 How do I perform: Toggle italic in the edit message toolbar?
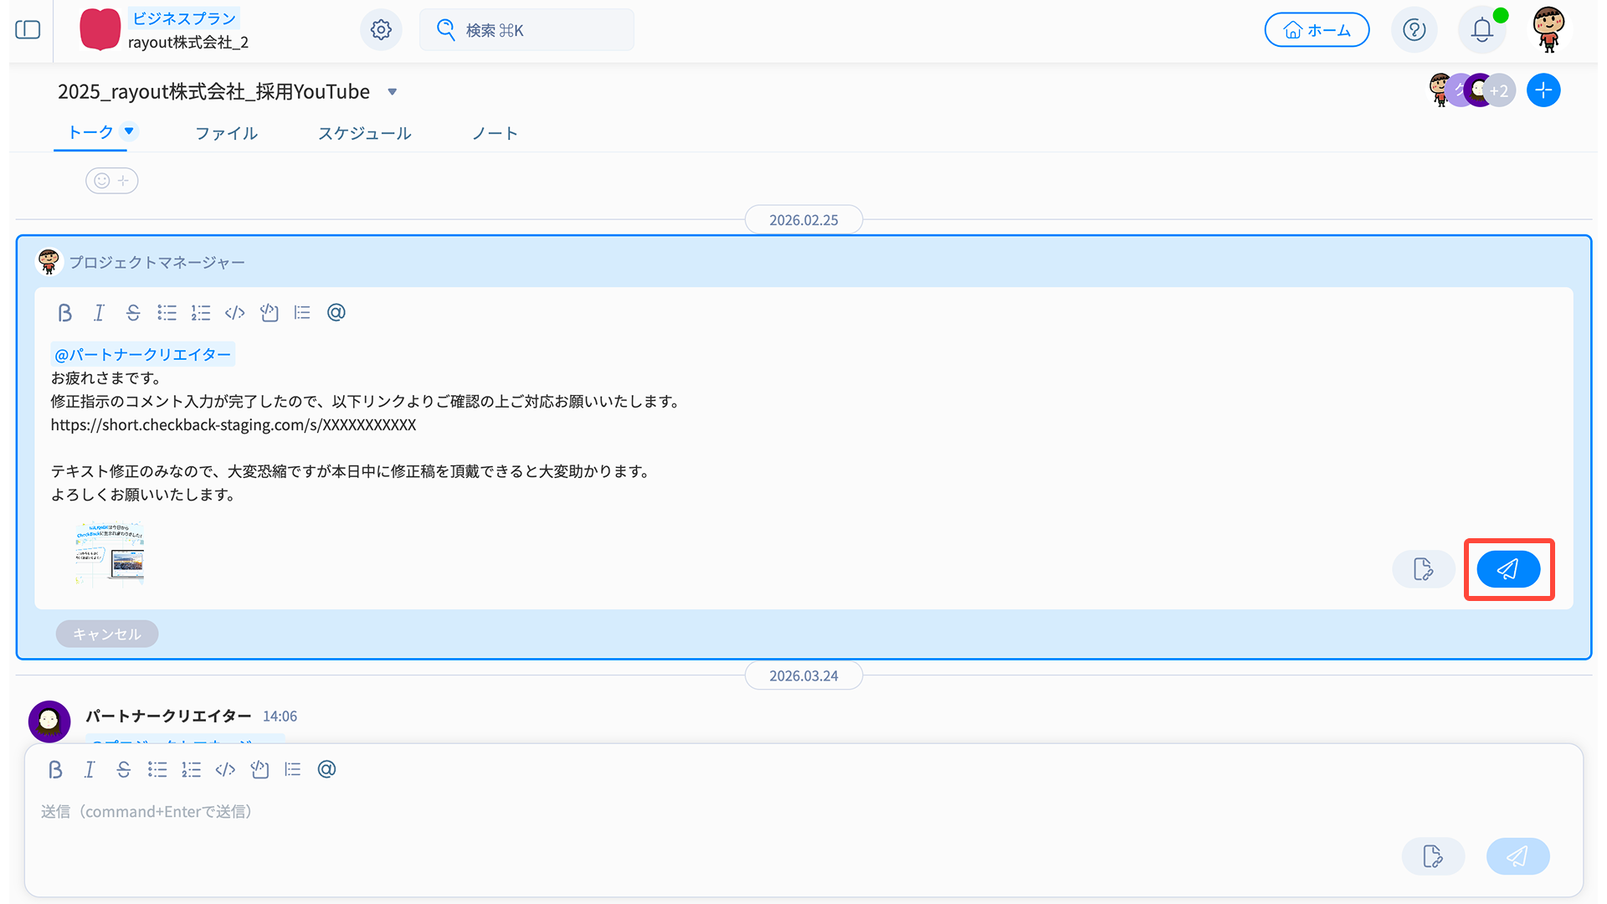point(99,313)
